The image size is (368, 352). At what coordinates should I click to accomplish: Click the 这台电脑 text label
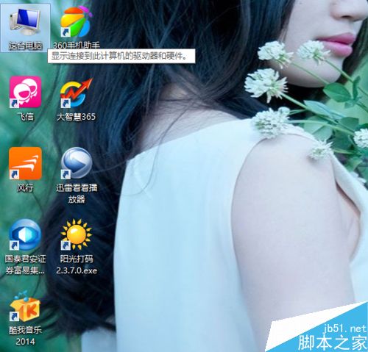[x=25, y=46]
